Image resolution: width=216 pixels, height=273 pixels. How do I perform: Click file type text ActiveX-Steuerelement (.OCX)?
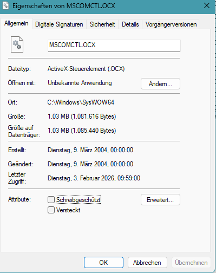(x=86, y=69)
